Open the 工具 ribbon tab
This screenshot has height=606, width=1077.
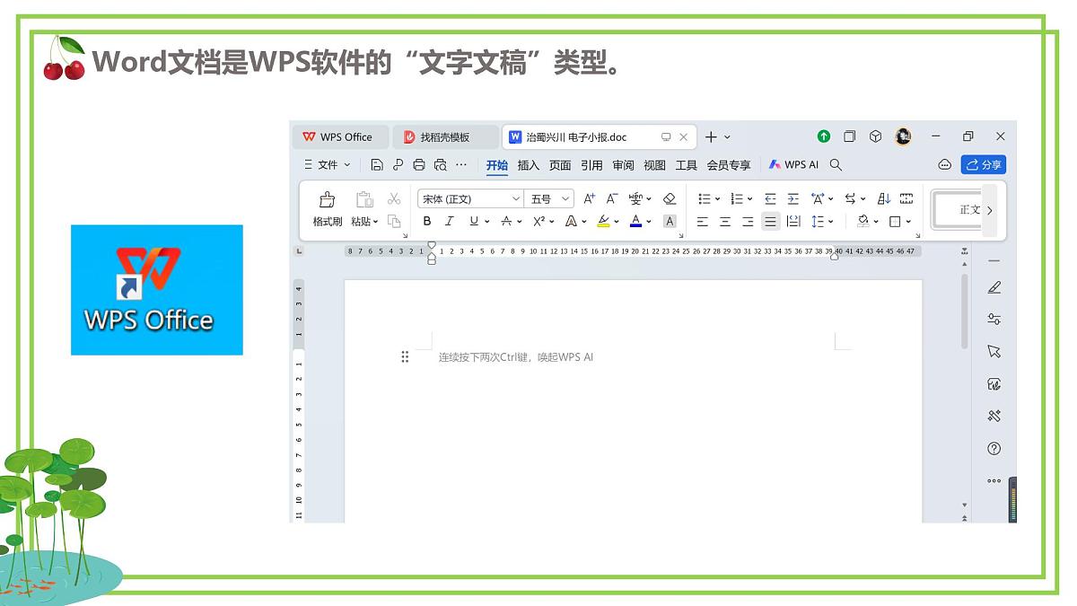687,165
